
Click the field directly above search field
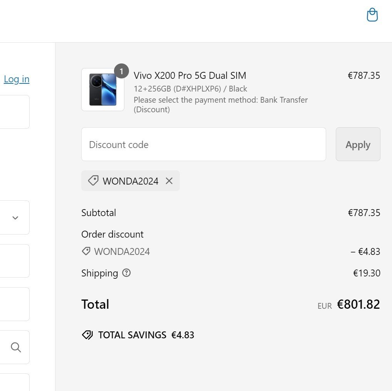click(14, 304)
